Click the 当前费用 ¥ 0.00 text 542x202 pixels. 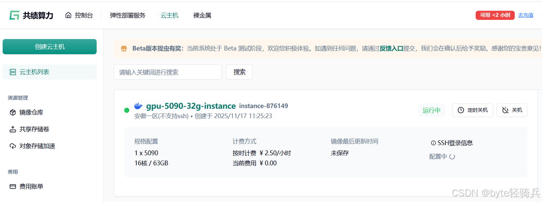tap(254, 163)
